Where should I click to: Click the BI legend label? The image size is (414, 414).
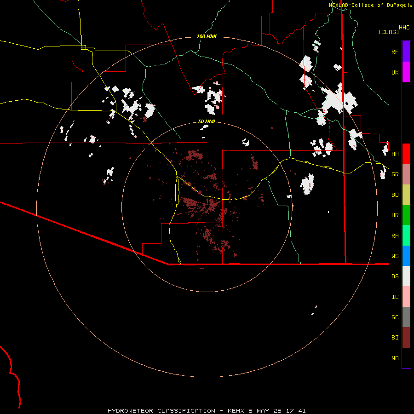click(x=395, y=338)
